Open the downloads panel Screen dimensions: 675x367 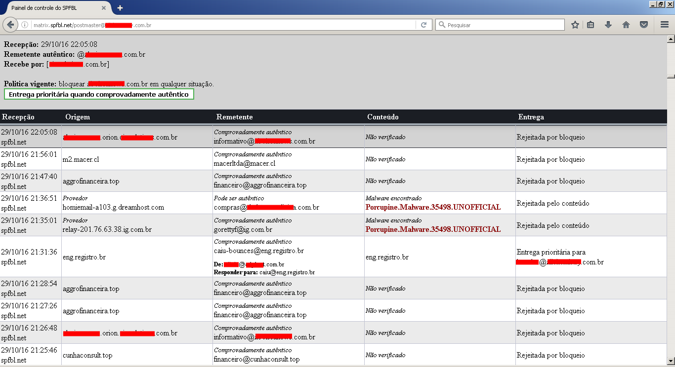[608, 25]
